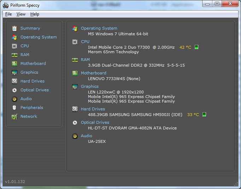Viewport: 241px width, 189px height.
Task: Click '488.39GB SAMSUNG SAMSUNG HM500JI (IDE)' text
Action: click(135, 115)
